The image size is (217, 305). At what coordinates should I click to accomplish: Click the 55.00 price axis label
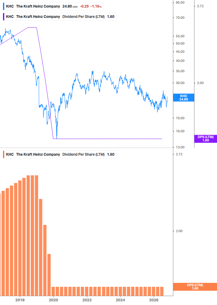coord(180,36)
